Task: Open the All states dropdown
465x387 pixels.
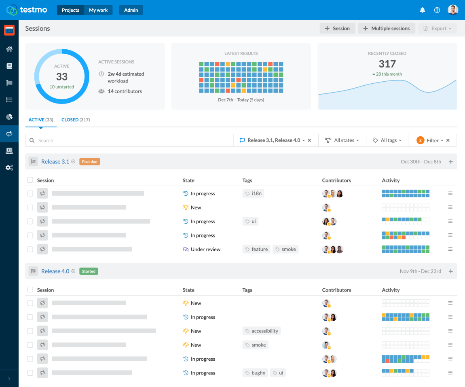Action: point(342,140)
